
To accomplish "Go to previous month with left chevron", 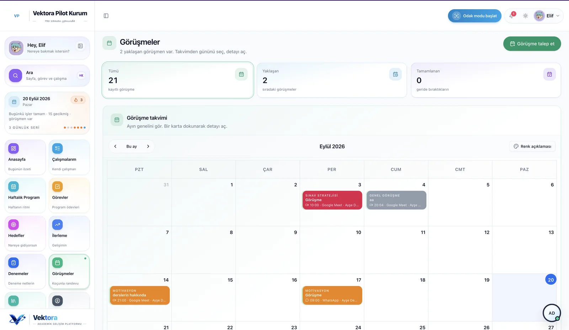I will point(115,146).
